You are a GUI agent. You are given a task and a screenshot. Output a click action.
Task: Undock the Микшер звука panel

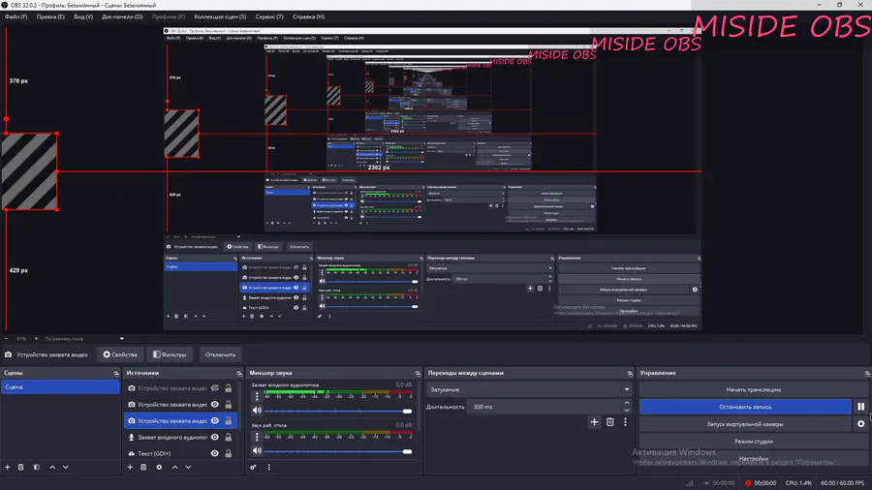coord(418,374)
